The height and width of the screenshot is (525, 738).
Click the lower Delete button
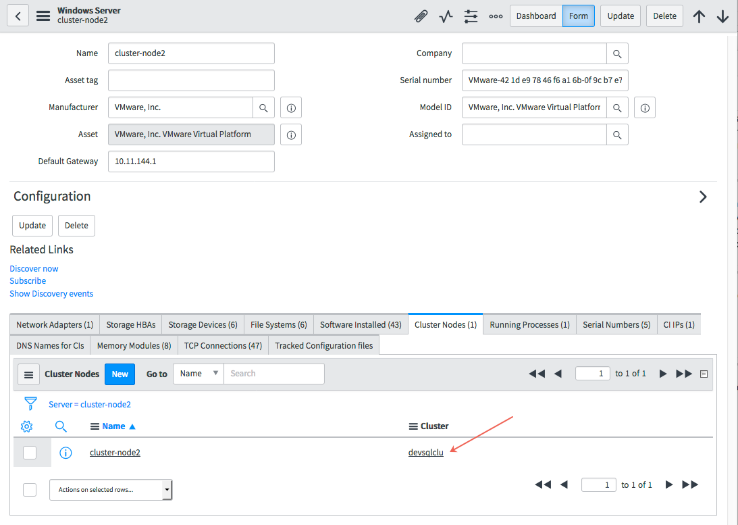click(x=76, y=226)
